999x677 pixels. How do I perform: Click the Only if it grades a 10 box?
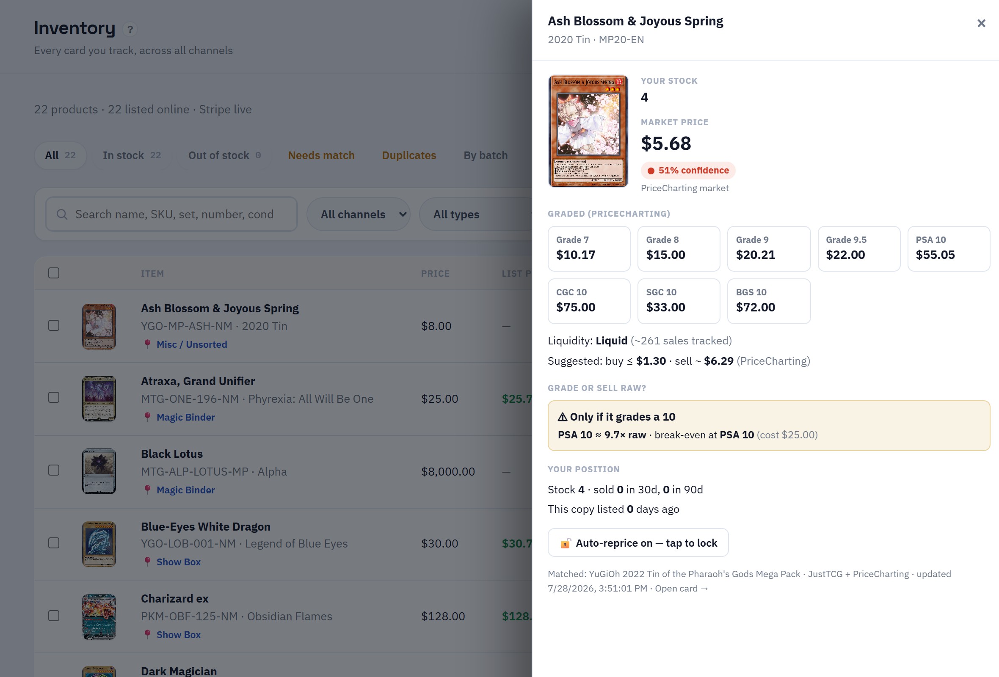tap(769, 425)
